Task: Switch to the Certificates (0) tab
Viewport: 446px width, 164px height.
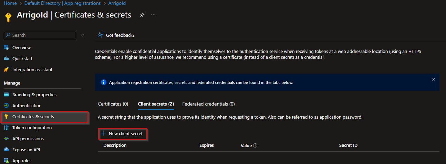Action: click(113, 104)
